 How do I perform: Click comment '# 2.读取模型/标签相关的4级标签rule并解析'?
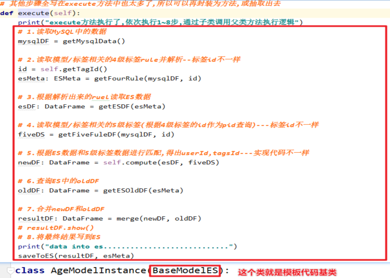coord(129,59)
